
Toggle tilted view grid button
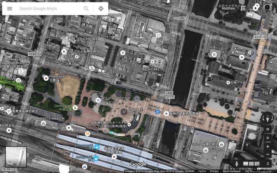268,129
